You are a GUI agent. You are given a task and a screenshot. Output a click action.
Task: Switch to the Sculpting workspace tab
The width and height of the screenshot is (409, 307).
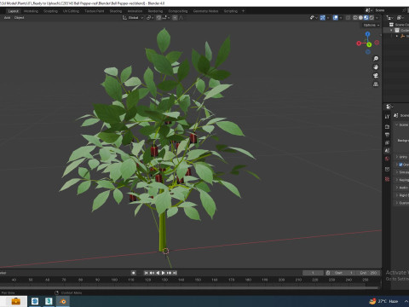tap(50, 11)
